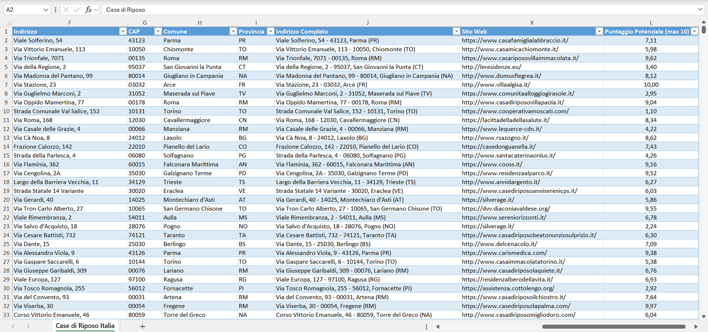
Task: Open the Provincia column filter dropdown
Action: [269, 31]
